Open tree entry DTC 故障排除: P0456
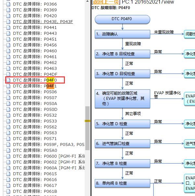 pyautogui.click(x=35, y=45)
